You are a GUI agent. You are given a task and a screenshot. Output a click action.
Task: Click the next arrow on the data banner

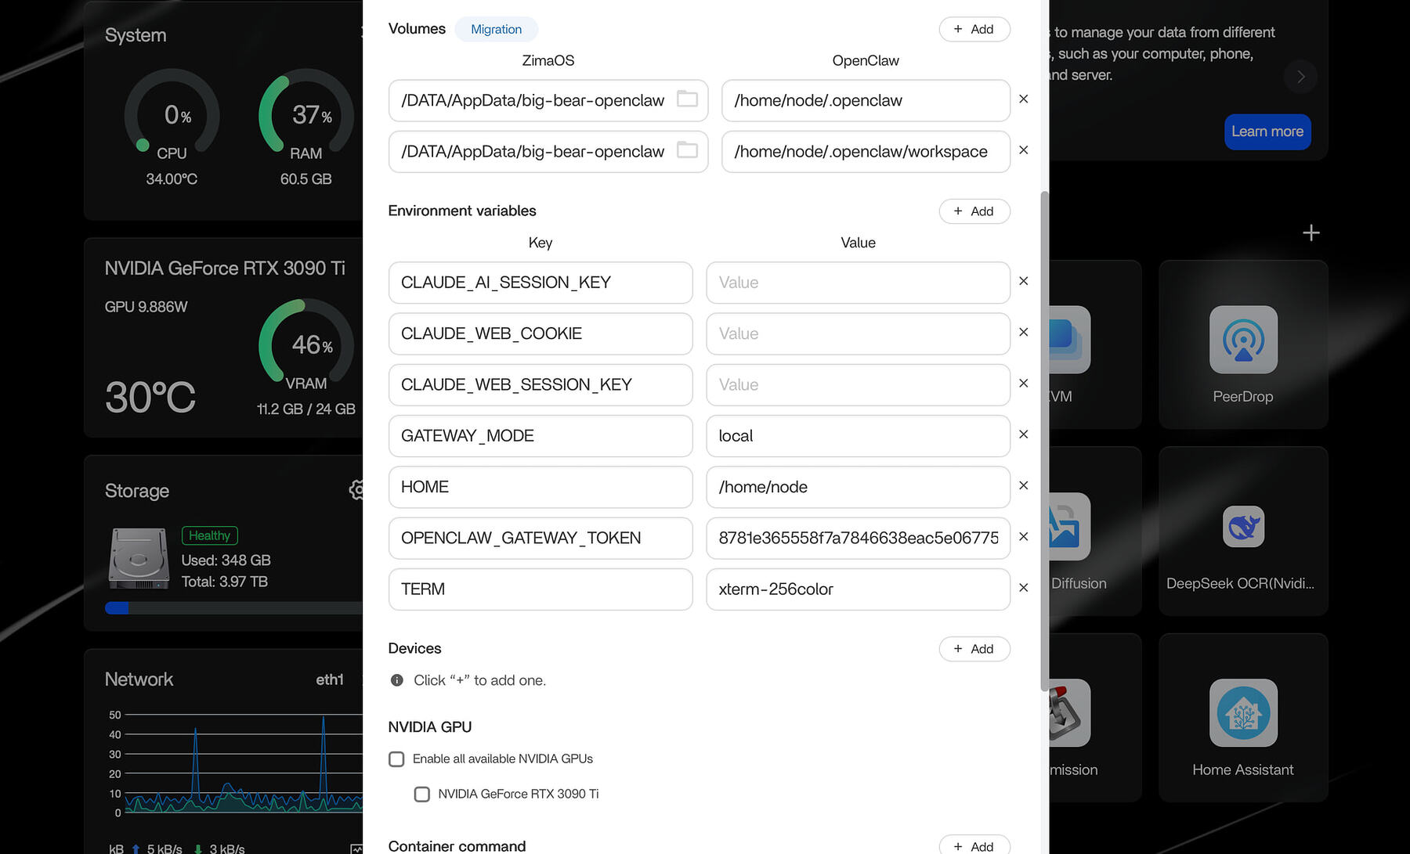(x=1300, y=77)
